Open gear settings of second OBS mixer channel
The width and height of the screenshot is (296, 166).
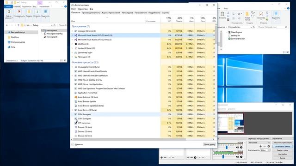[x=241, y=157]
